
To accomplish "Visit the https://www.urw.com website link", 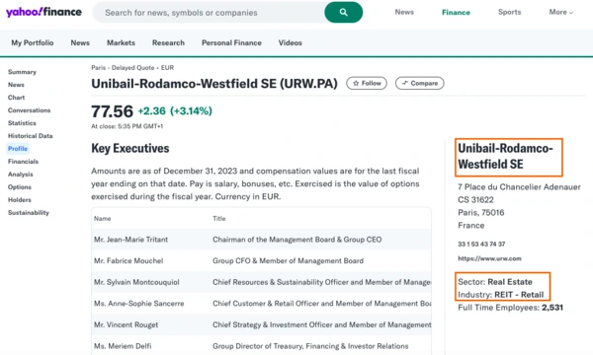I will pos(489,258).
